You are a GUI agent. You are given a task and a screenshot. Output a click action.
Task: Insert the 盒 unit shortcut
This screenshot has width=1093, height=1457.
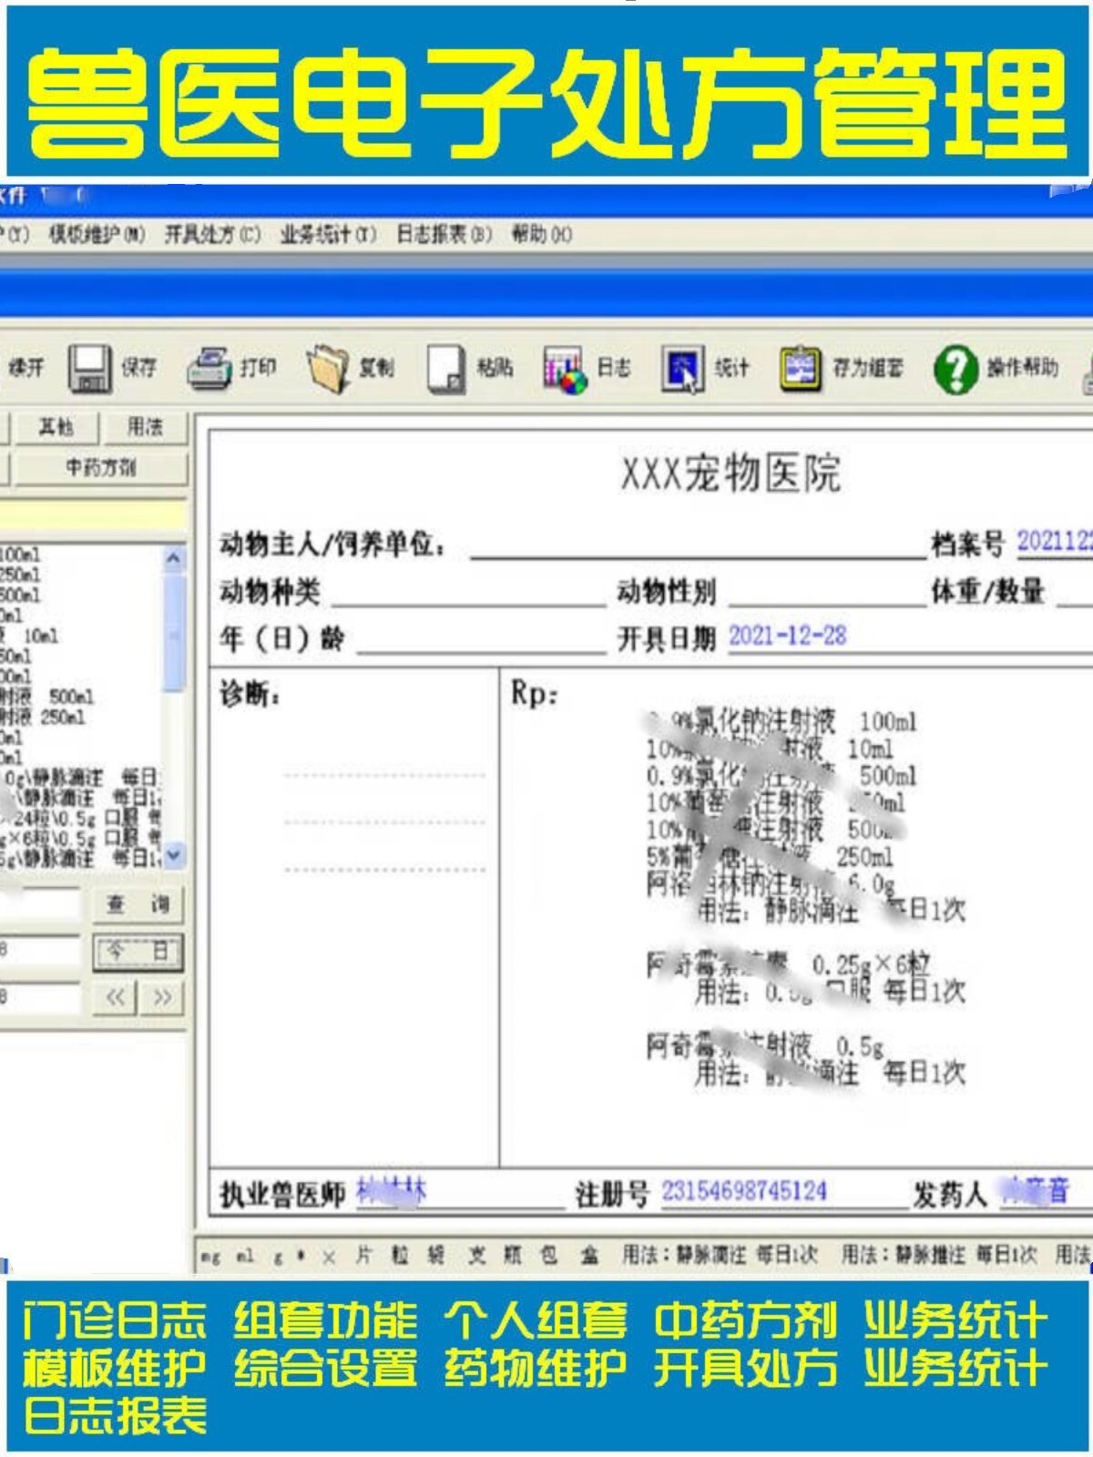click(590, 1256)
